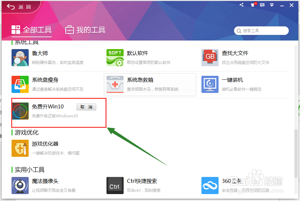Image resolution: width=300 pixels, height=201 pixels.
Task: Open 游戏优化器 shield icon
Action: (x=20, y=148)
